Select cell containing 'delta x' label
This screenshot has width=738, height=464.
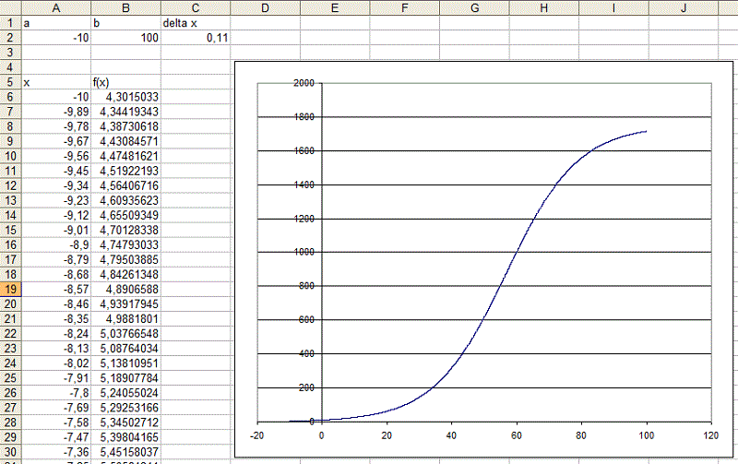[196, 23]
